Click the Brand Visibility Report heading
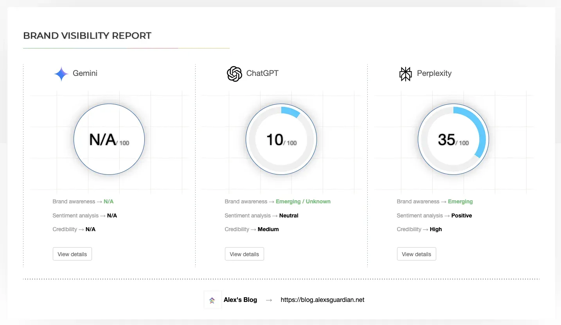This screenshot has height=325, width=561. (x=87, y=36)
